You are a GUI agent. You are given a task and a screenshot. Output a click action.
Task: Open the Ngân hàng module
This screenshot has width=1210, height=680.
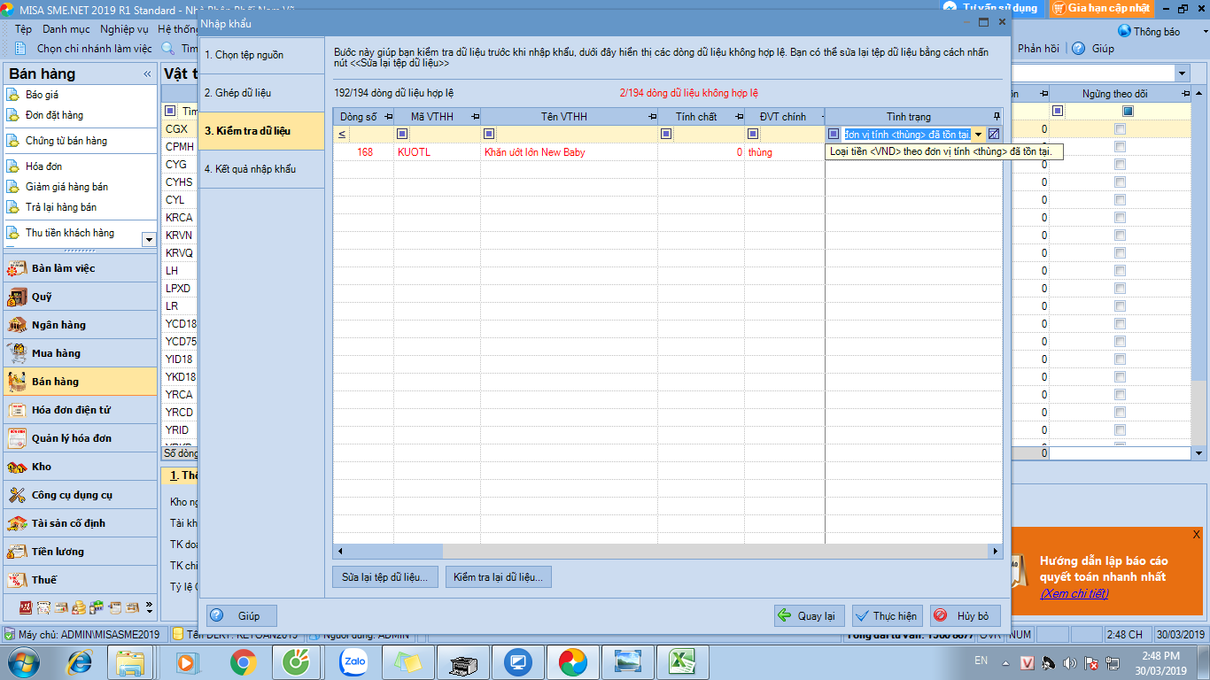click(x=58, y=325)
